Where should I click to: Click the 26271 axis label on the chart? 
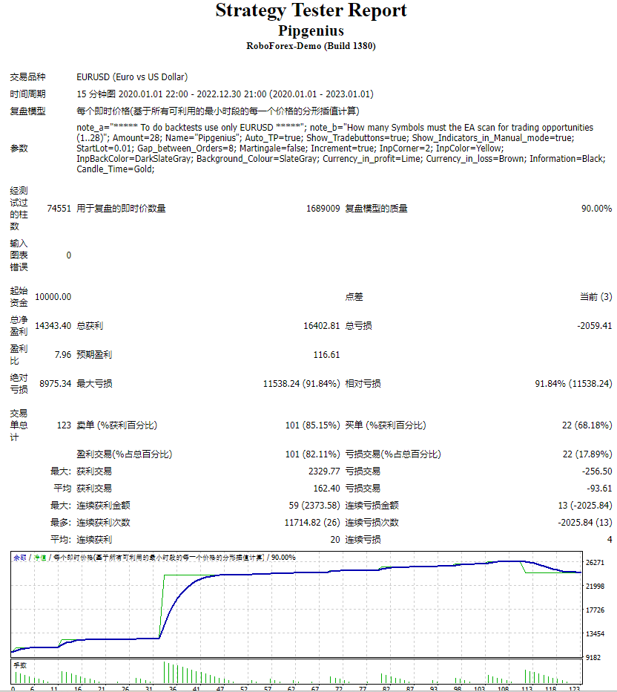point(597,563)
